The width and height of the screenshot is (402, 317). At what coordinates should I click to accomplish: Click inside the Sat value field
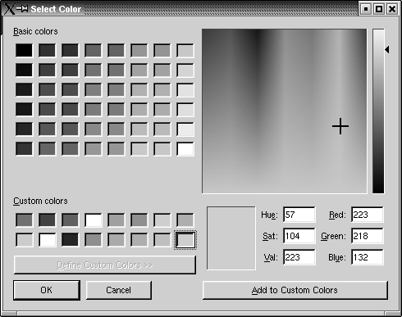click(299, 236)
